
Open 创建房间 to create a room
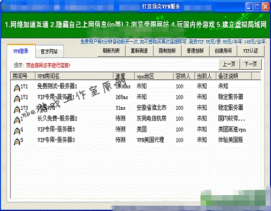point(223,51)
